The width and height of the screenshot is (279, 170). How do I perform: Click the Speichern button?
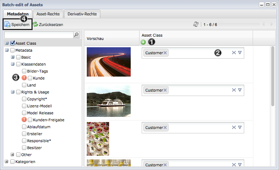click(17, 25)
